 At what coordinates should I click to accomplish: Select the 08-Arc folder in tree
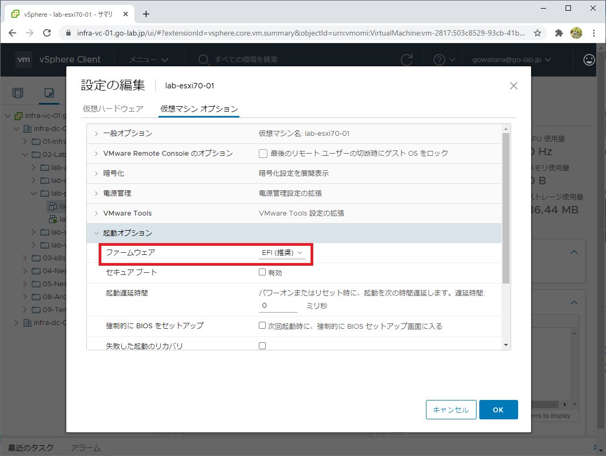point(54,297)
